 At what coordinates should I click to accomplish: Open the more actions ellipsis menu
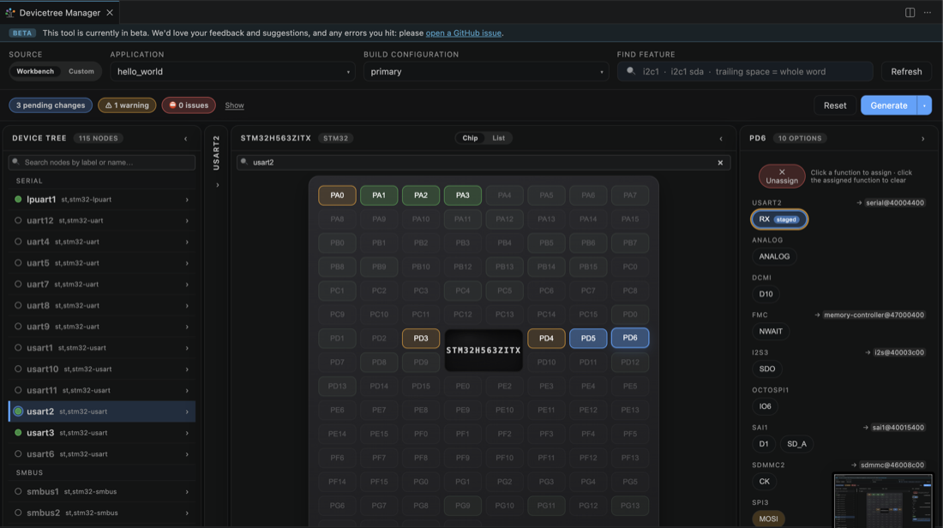(928, 13)
